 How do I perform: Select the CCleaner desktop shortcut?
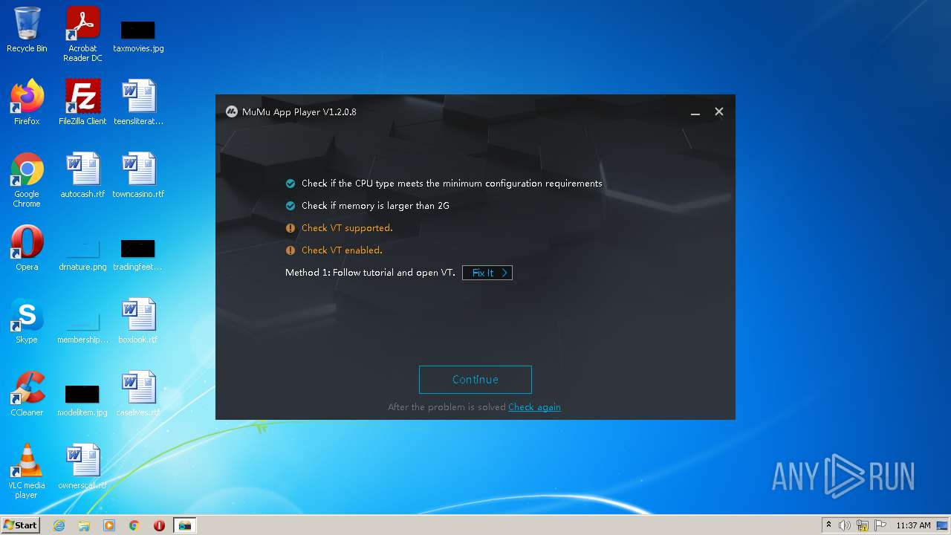[27, 394]
